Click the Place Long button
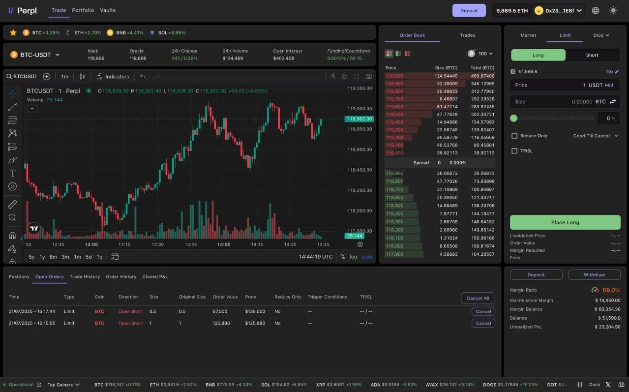Image resolution: width=629 pixels, height=392 pixels. click(565, 222)
